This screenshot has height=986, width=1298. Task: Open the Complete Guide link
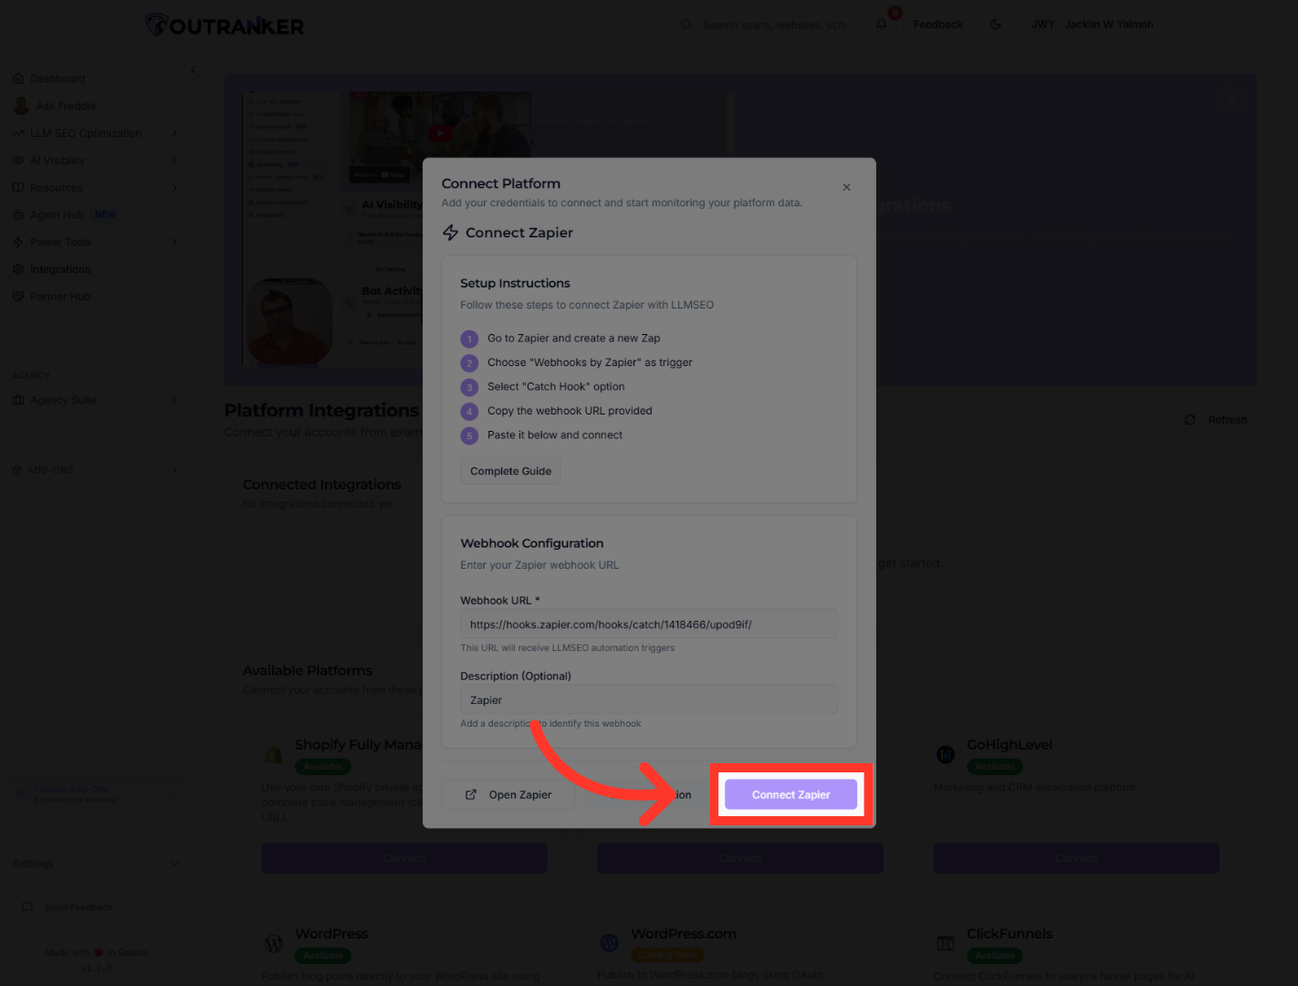pyautogui.click(x=510, y=471)
